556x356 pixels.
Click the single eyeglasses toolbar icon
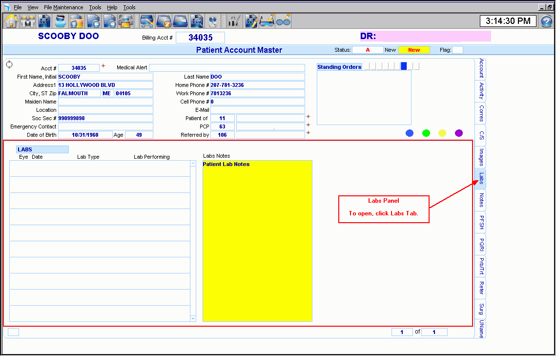coord(284,21)
